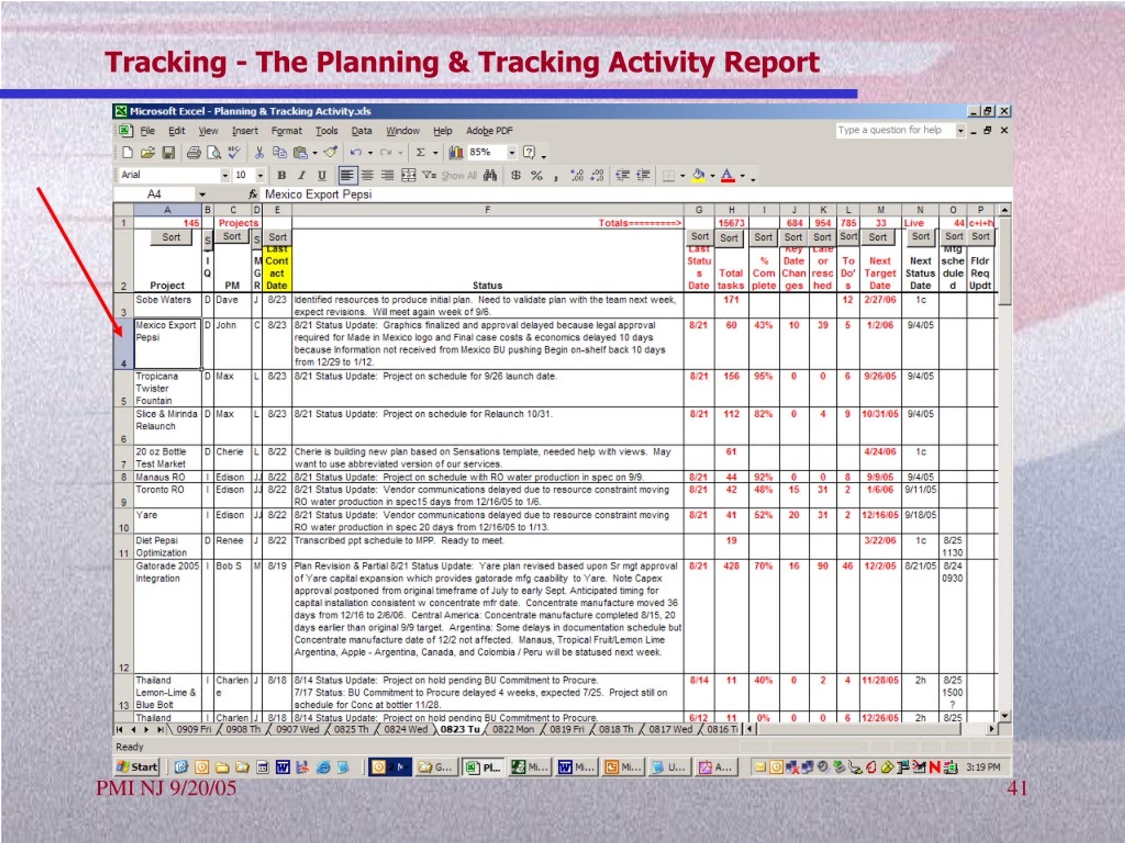Print the sheet using printer icon
Image resolution: width=1125 pixels, height=843 pixels.
click(x=194, y=152)
